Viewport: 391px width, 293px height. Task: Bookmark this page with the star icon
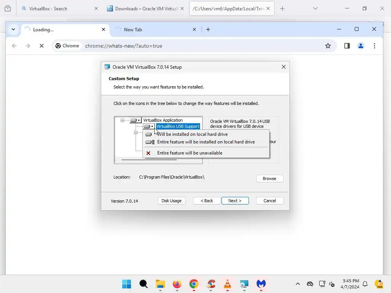coord(328,46)
